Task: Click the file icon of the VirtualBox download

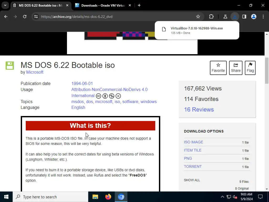Action: 164,29
